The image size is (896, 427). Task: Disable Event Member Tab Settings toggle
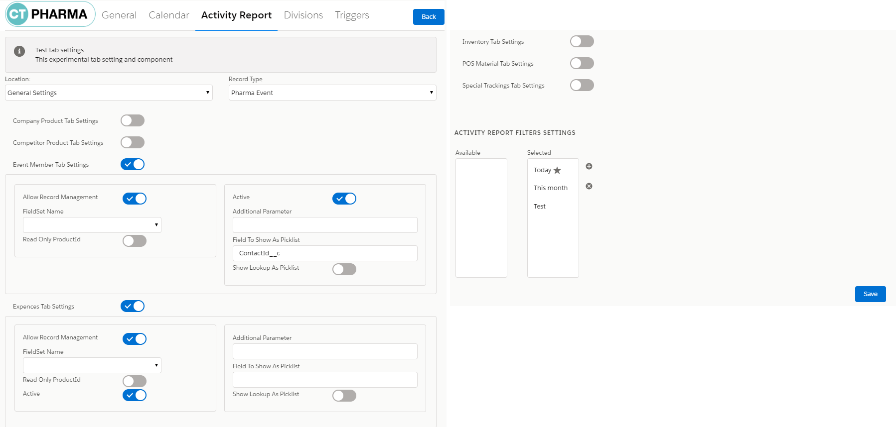(x=133, y=164)
